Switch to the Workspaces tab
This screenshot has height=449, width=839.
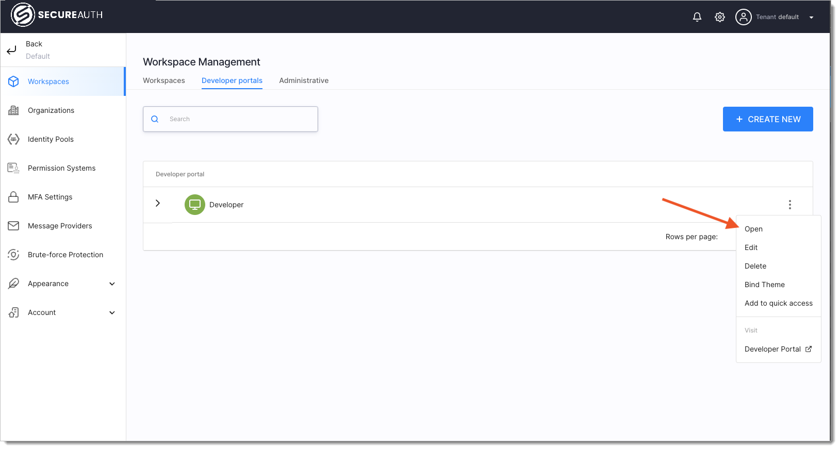point(164,80)
